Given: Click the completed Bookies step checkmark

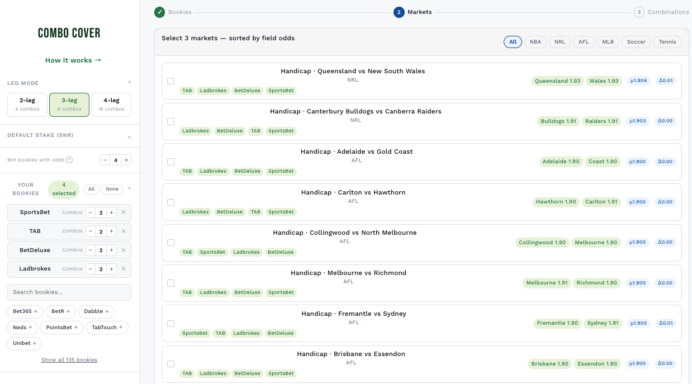Looking at the screenshot, I should [160, 12].
